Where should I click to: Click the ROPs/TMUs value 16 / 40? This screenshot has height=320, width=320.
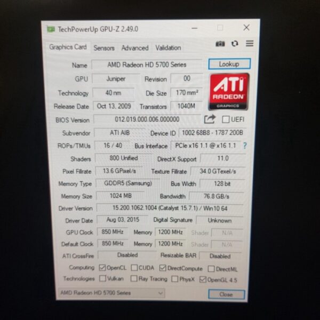113,146
